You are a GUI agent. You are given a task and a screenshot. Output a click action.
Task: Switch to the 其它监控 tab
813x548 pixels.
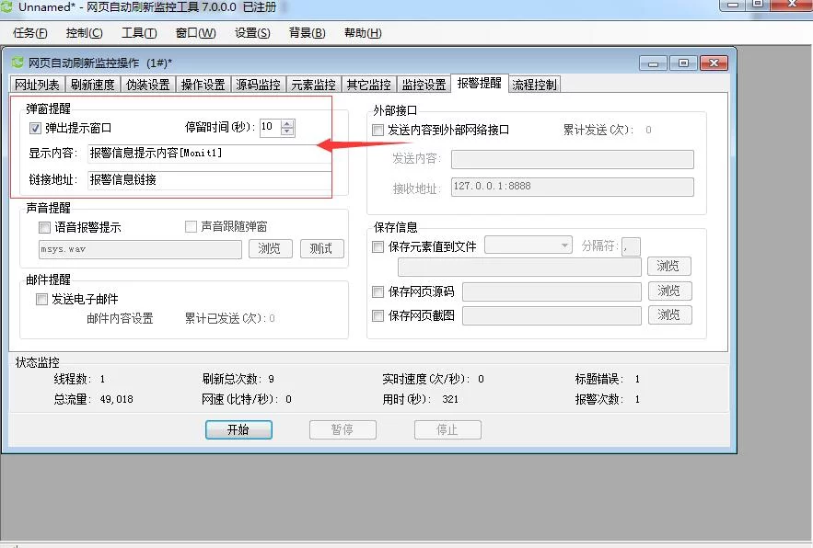click(x=368, y=85)
